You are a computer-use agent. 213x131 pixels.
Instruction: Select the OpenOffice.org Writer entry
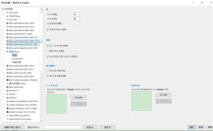[19, 115]
